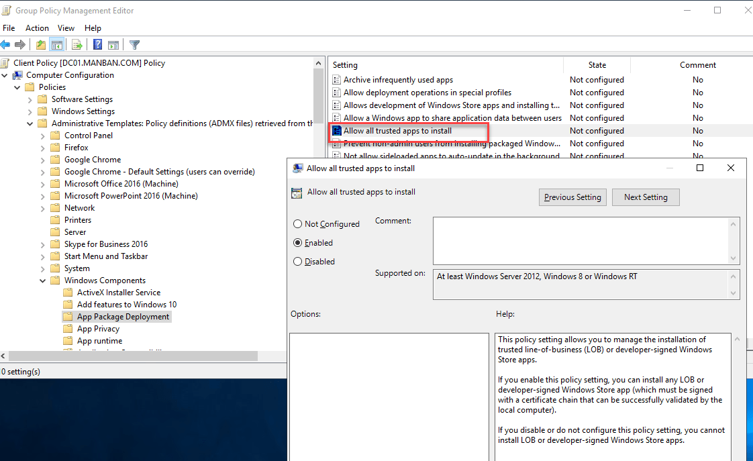Toggle the console tree show/hide icon
753x461 pixels.
click(x=57, y=44)
